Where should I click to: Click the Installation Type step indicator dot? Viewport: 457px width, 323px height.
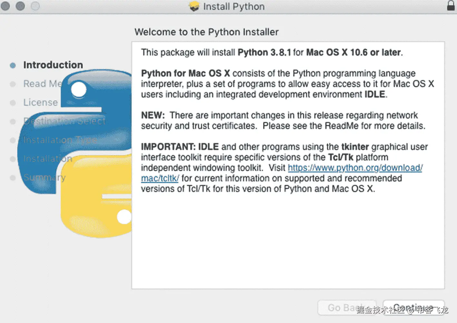click(13, 140)
